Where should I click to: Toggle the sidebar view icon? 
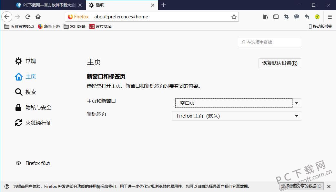coord(276,17)
